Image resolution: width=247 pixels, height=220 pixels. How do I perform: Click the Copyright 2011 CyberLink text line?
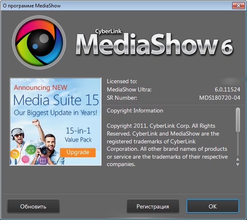161,126
